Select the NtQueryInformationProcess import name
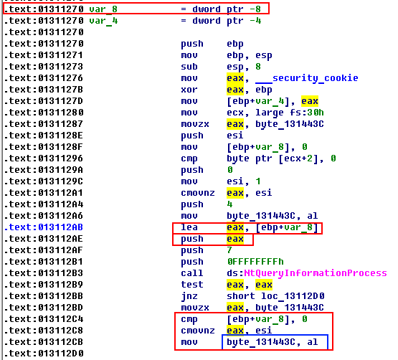Screen dimensions: 398x360 [316, 273]
